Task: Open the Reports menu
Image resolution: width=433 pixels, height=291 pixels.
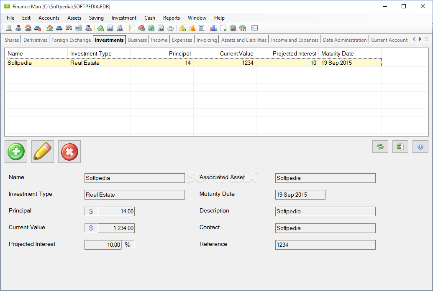Action: (x=172, y=18)
